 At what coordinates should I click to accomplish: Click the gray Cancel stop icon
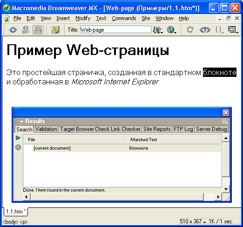point(18,147)
